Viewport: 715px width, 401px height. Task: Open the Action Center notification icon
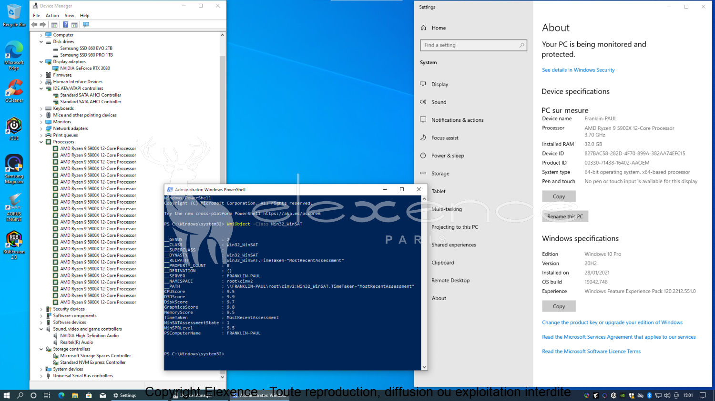coord(703,395)
